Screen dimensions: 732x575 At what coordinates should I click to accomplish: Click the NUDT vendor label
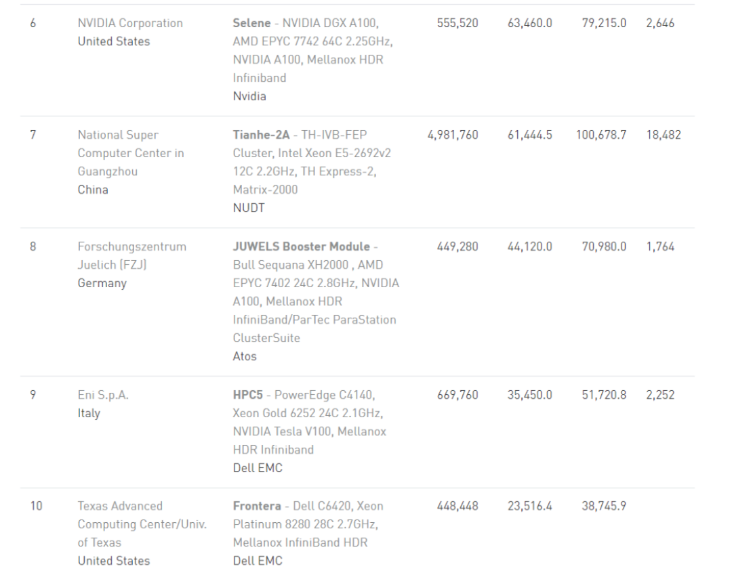[249, 208]
